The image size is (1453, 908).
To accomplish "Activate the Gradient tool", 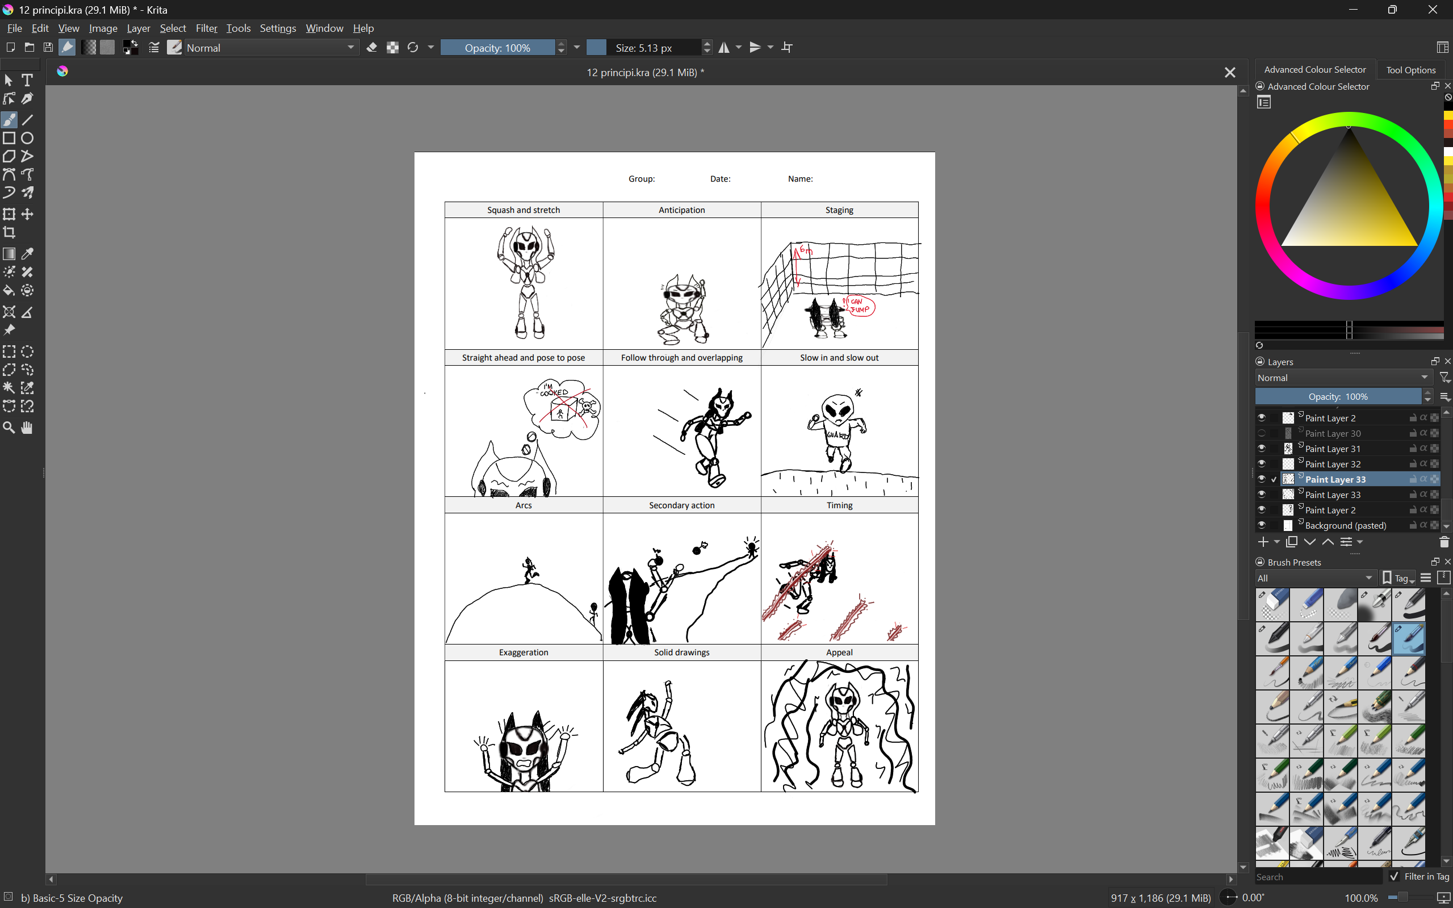I will tap(9, 254).
